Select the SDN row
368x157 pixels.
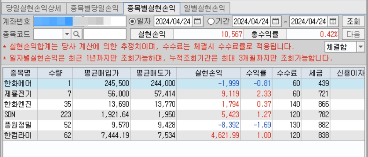pos(184,115)
